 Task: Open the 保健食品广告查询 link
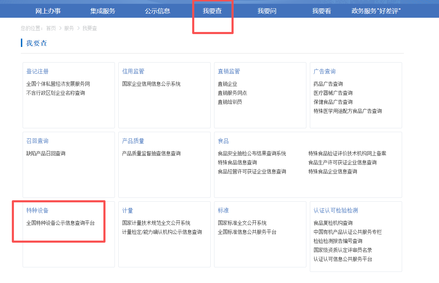333,102
